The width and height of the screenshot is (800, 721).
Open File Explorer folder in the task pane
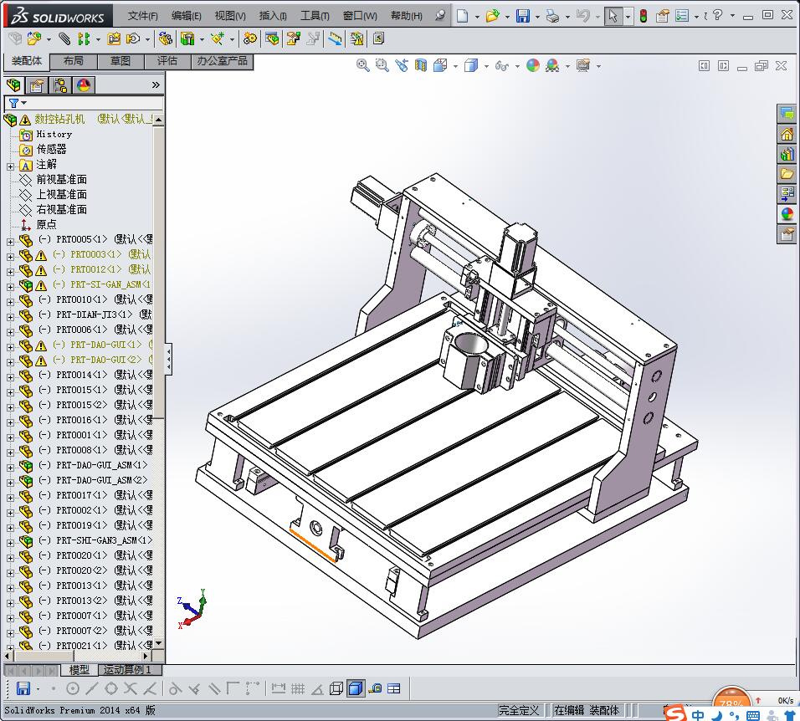tap(787, 174)
